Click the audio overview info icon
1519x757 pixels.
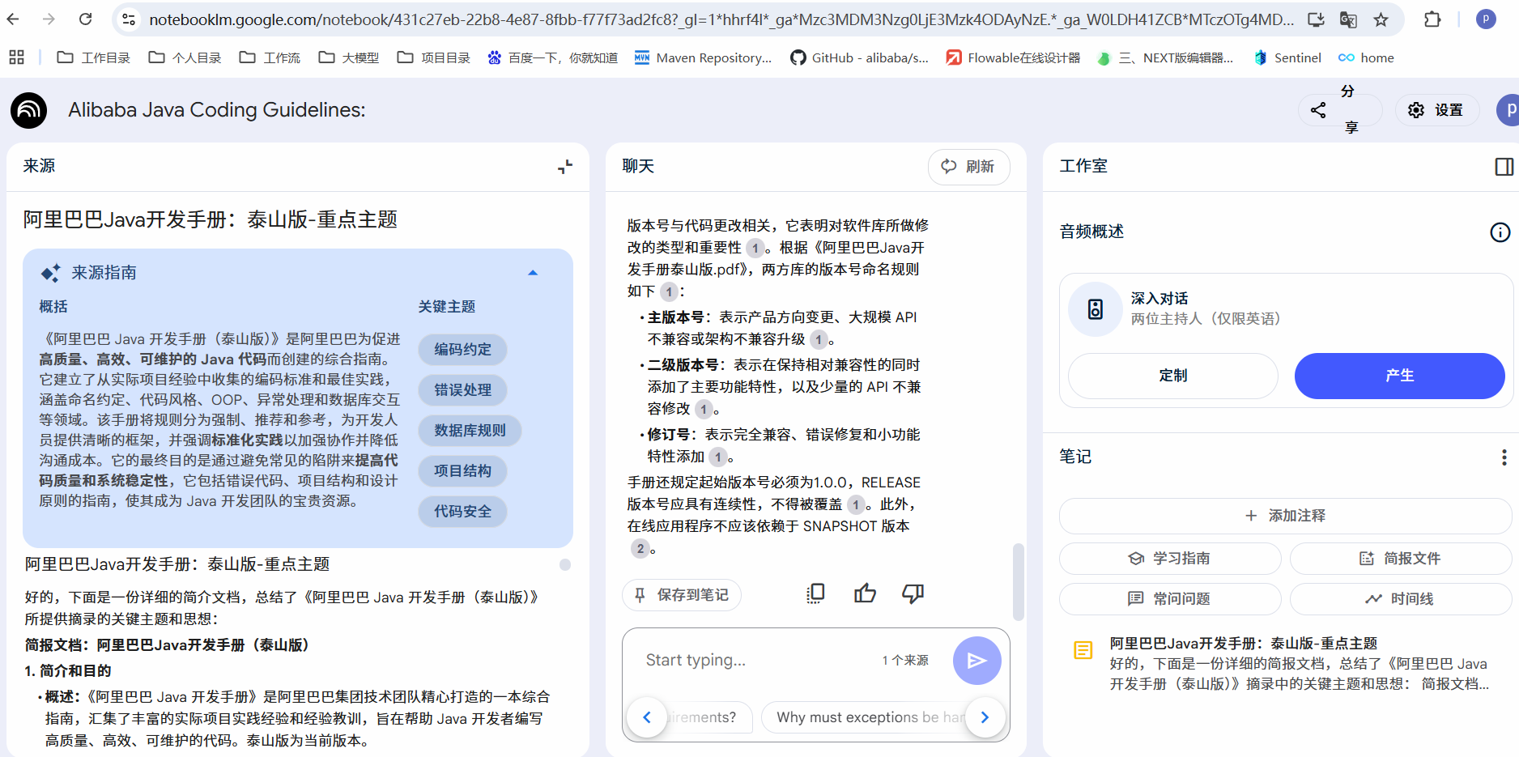click(1500, 232)
